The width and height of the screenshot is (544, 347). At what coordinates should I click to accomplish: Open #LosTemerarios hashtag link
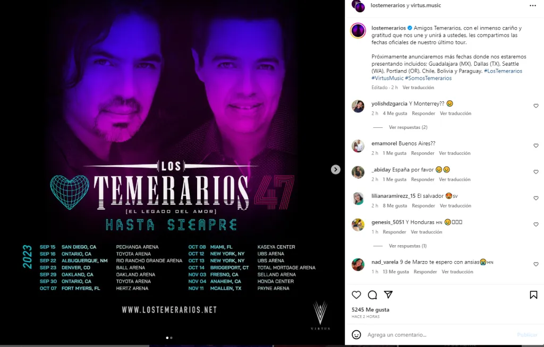(x=503, y=71)
